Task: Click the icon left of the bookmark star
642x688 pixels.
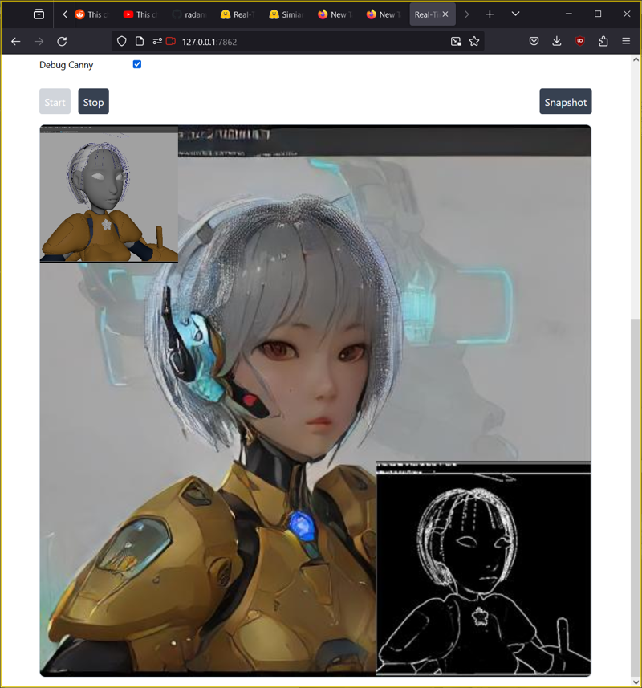Action: click(x=456, y=41)
